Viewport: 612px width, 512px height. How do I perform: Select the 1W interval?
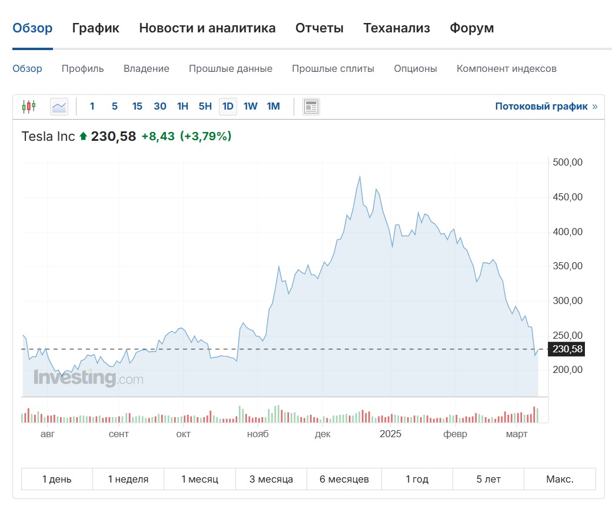tap(251, 106)
